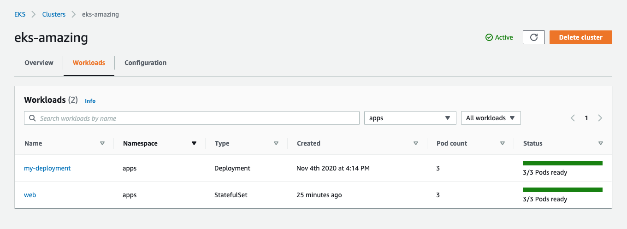Sort by Name column arrow
627x229 pixels.
pyautogui.click(x=102, y=143)
